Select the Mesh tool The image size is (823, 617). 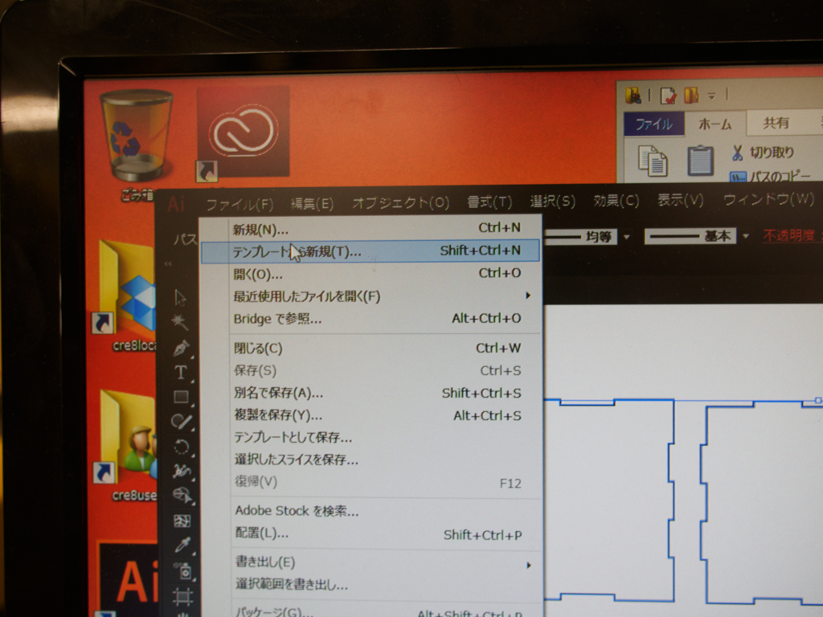pos(182,521)
